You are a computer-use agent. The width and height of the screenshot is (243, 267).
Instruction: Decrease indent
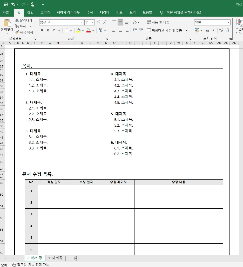point(135,30)
